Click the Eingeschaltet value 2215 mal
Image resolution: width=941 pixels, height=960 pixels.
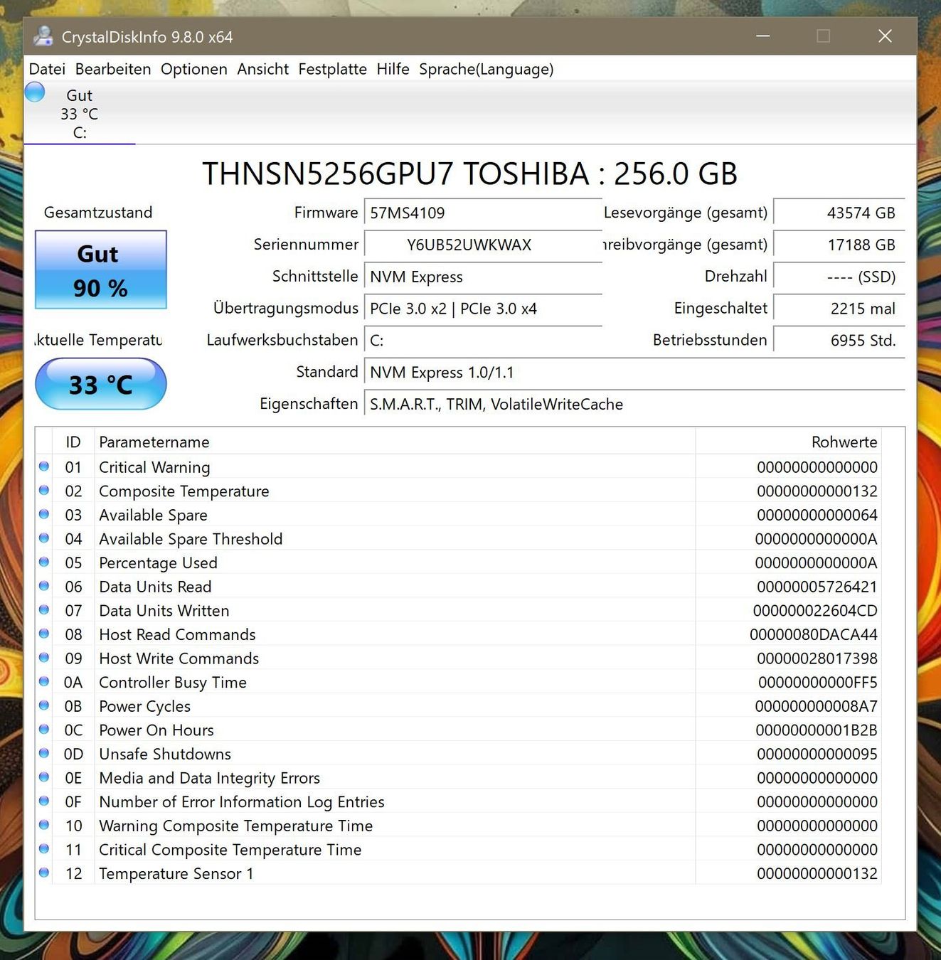click(839, 309)
